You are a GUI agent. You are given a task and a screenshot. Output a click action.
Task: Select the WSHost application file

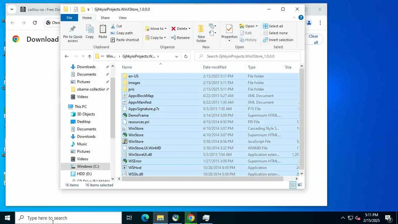[x=135, y=168]
